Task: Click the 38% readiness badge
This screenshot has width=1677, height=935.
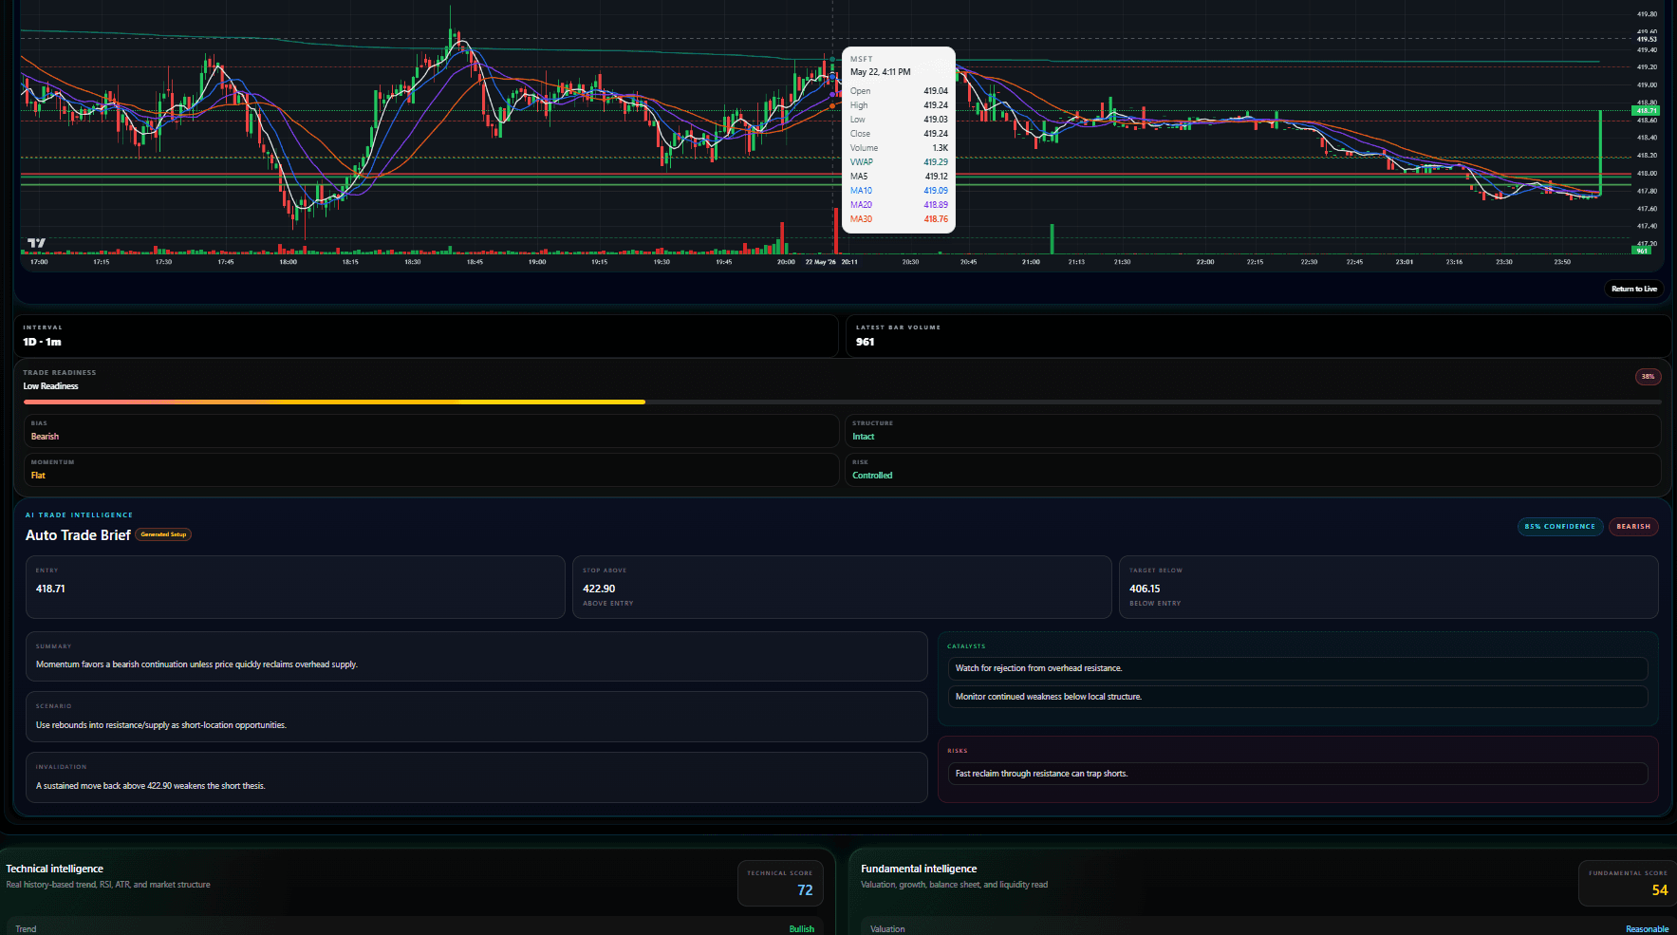Action: (1648, 376)
